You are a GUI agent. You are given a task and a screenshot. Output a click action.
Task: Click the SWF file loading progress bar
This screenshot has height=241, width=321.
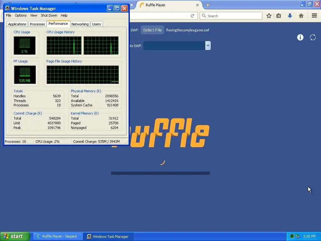click(x=160, y=173)
